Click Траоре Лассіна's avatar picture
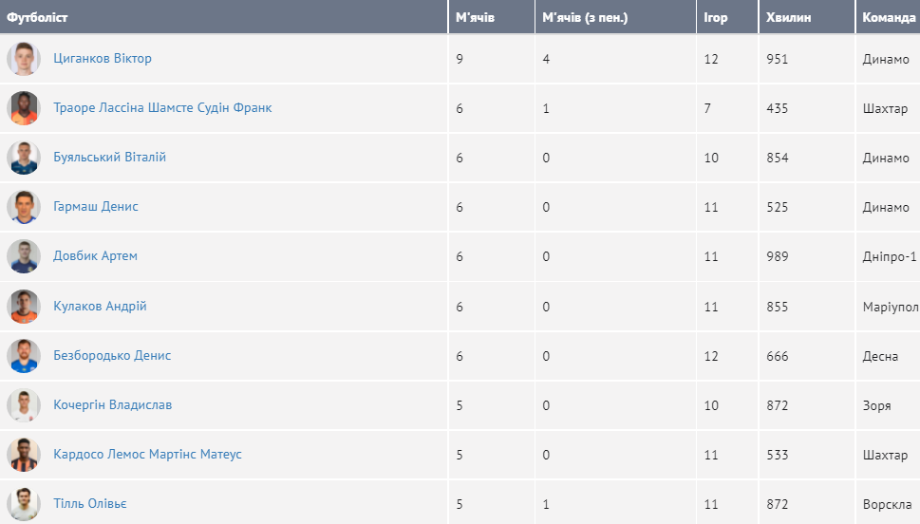The height and width of the screenshot is (524, 920). coord(24,108)
